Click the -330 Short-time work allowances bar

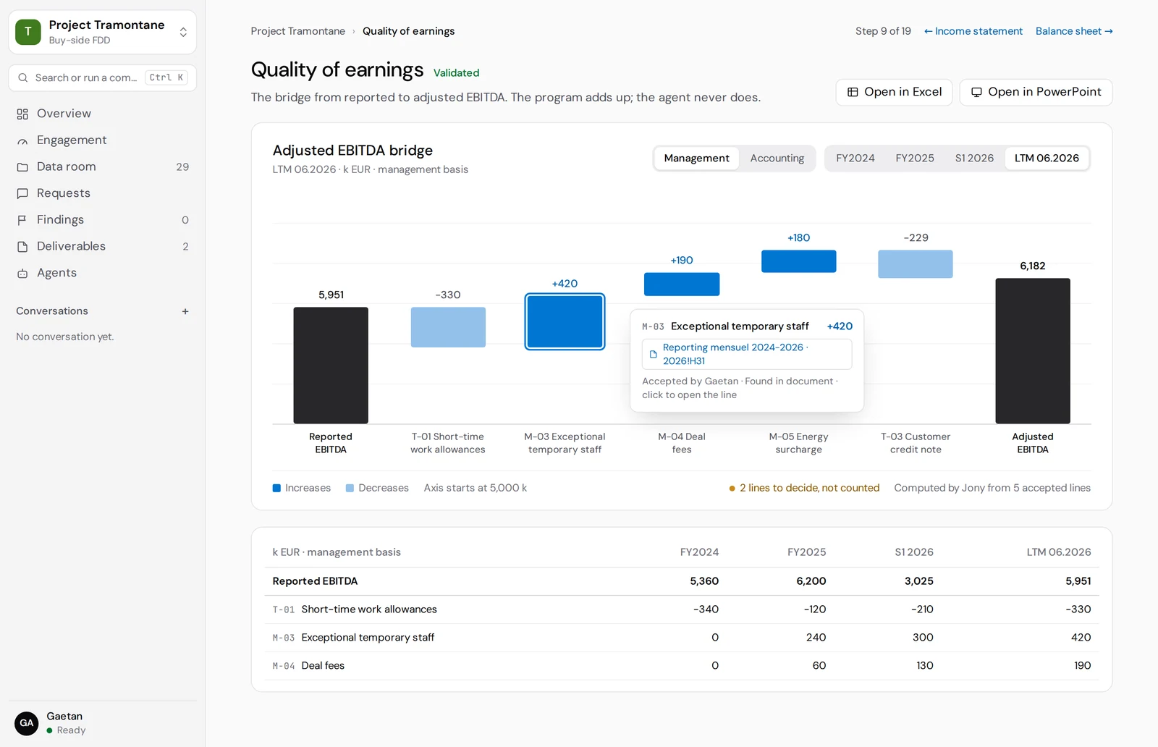tap(448, 327)
